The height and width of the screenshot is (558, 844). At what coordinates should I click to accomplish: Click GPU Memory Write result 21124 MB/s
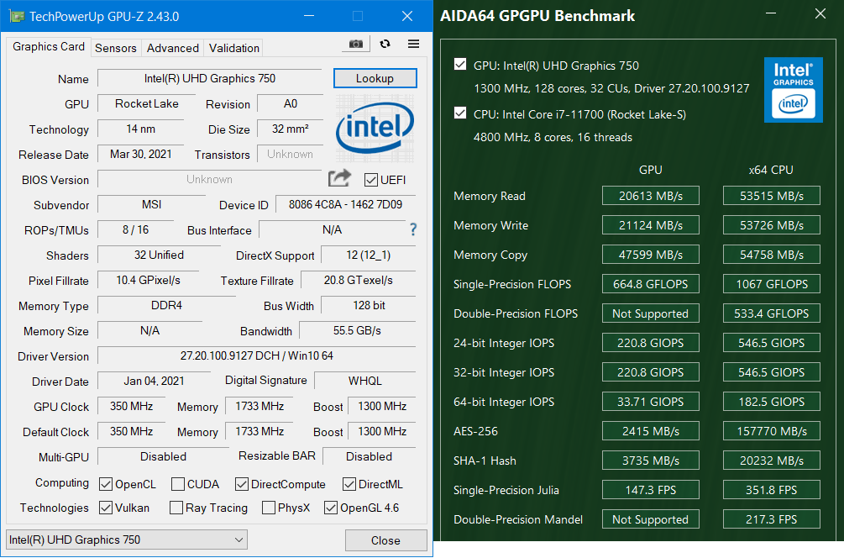pyautogui.click(x=650, y=225)
